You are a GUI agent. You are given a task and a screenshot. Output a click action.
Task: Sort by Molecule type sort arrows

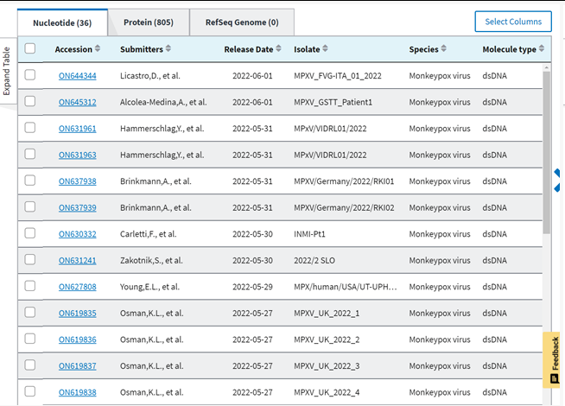[x=542, y=48]
